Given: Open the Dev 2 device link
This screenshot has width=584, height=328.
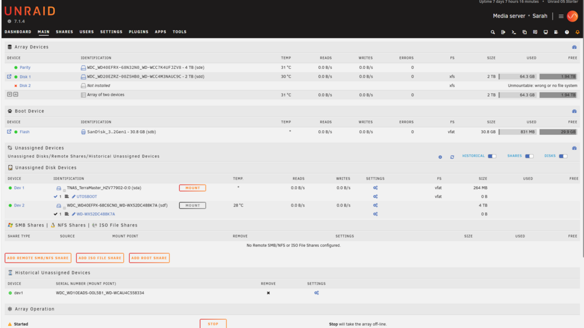Looking at the screenshot, I should 19,205.
